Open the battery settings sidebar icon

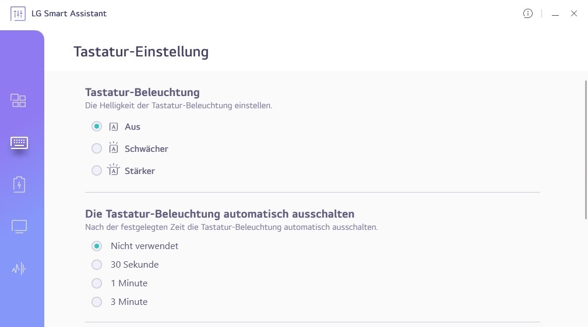[x=19, y=184]
